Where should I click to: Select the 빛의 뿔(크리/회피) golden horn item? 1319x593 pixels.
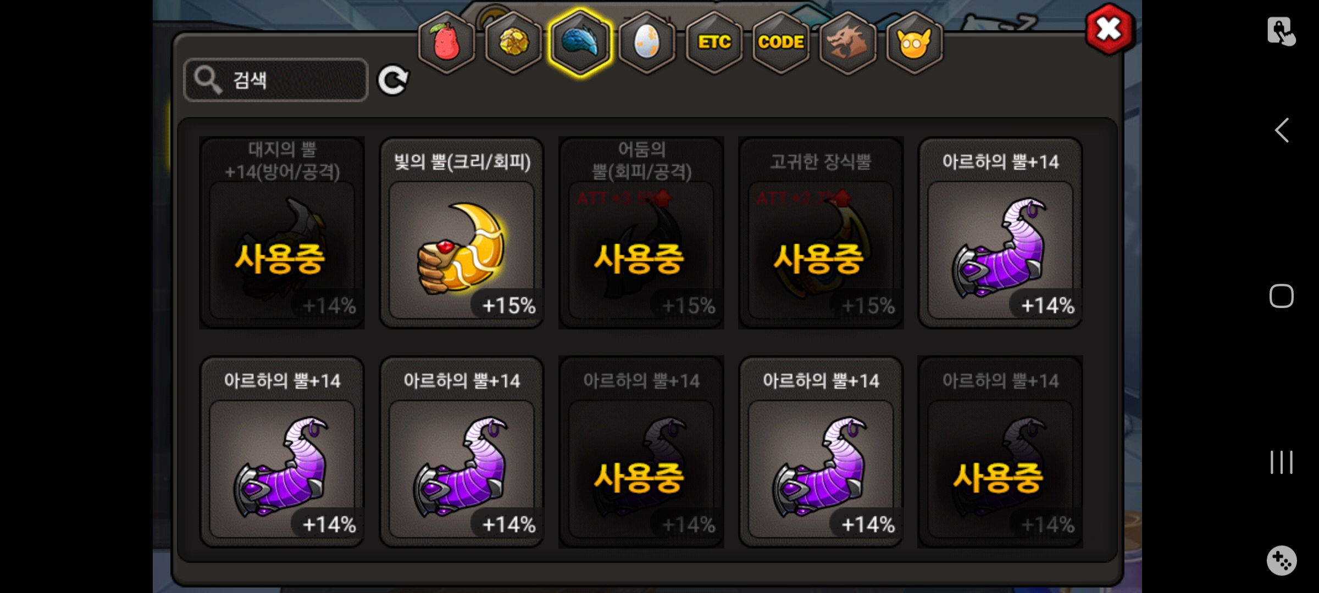462,233
